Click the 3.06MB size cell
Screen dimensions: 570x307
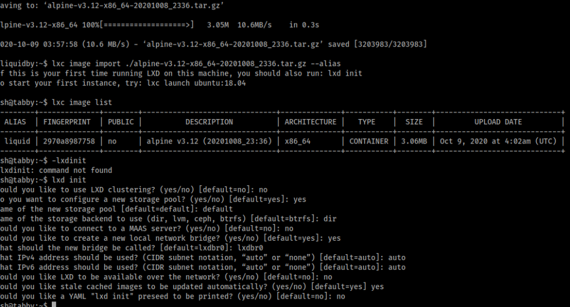point(414,141)
